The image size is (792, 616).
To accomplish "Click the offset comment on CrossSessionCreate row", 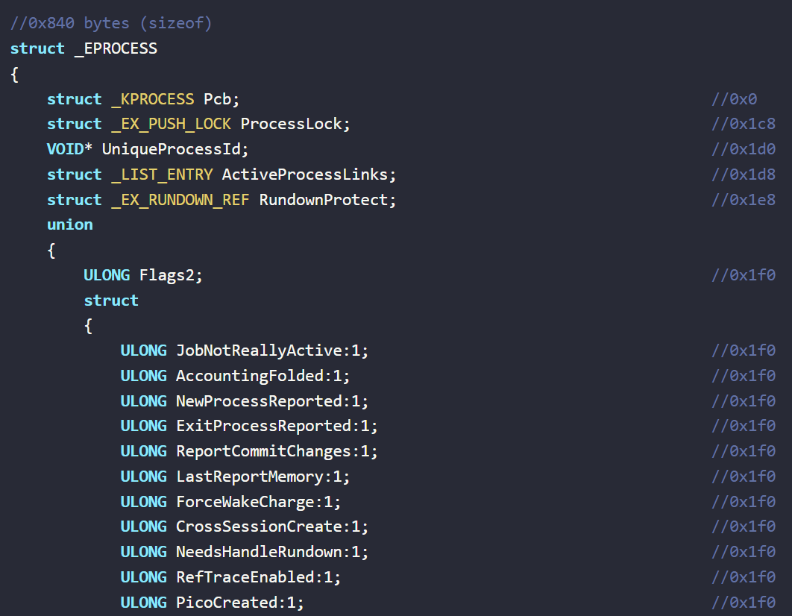I will pos(744,527).
